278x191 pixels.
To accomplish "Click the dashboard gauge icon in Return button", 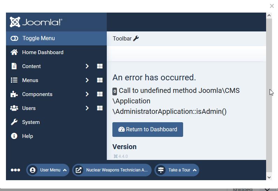I will (x=121, y=129).
